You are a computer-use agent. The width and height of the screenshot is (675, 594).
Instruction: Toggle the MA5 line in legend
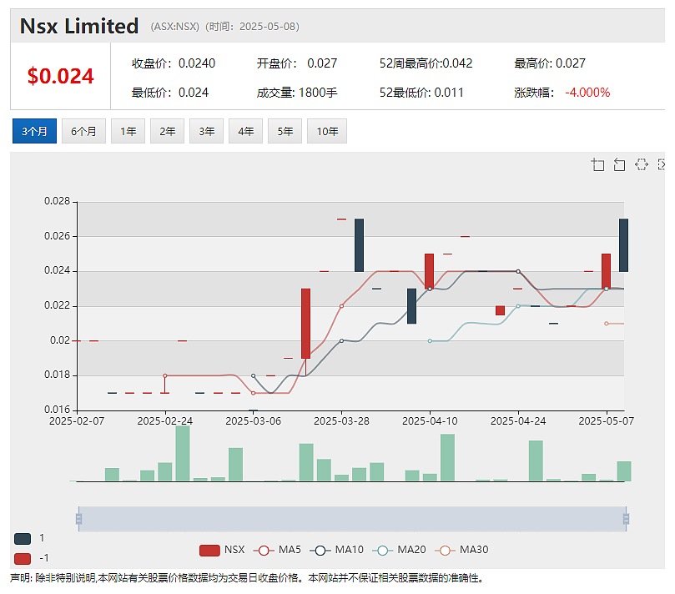277,550
